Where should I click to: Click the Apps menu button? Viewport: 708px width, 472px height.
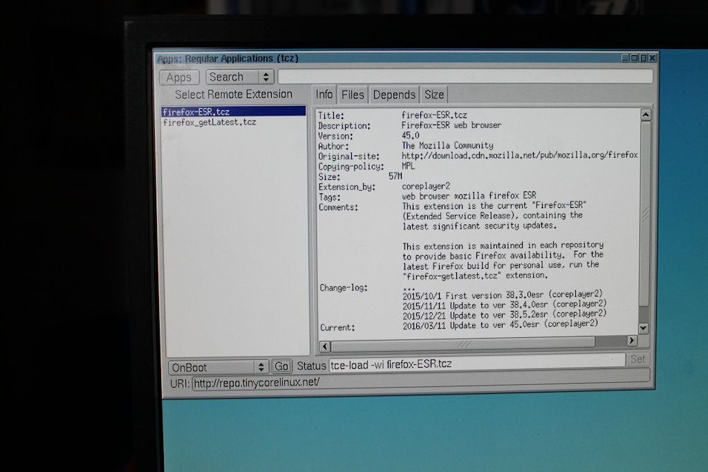coord(179,77)
